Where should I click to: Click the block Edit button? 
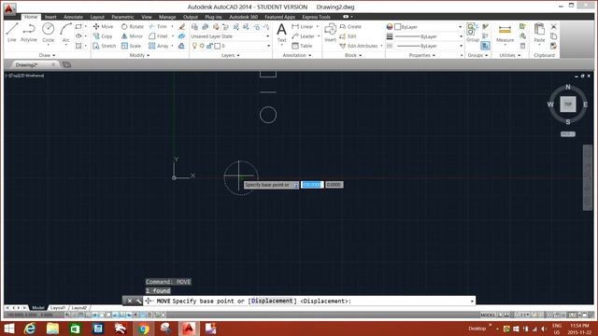tap(348, 36)
